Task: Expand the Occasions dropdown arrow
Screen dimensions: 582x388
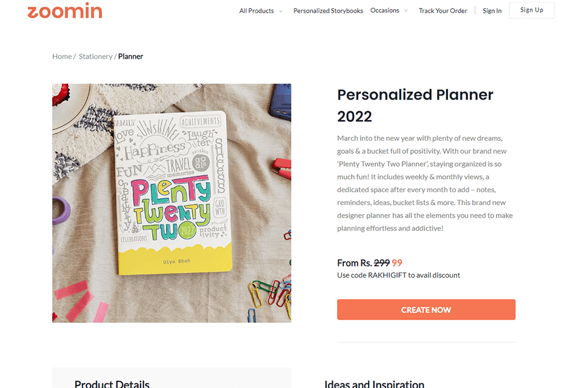Action: (x=406, y=11)
